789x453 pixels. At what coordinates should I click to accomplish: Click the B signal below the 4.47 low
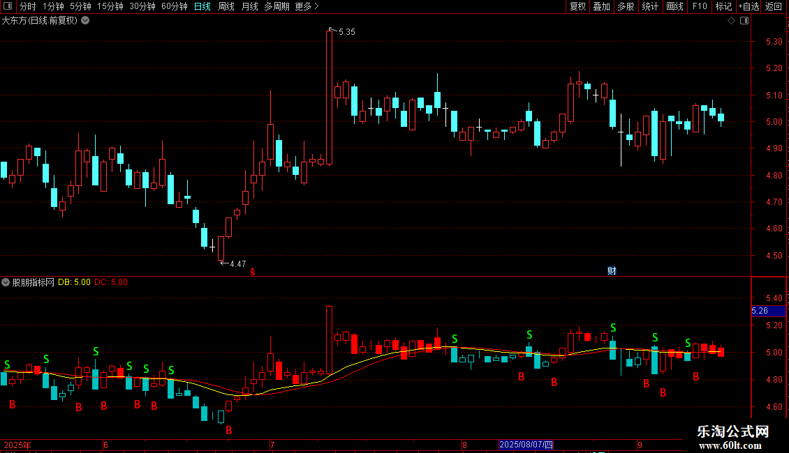click(x=229, y=431)
